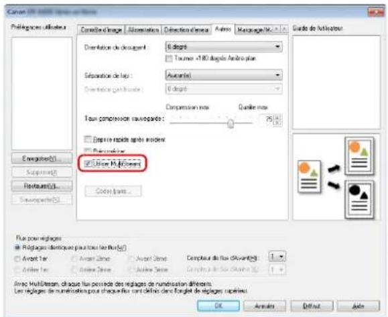This screenshot has width=388, height=317.
Task: Uncheck the Utiliser MultiStream checkbox
Action: click(88, 164)
